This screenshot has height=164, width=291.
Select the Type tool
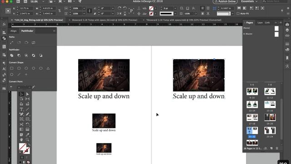coord(21,109)
